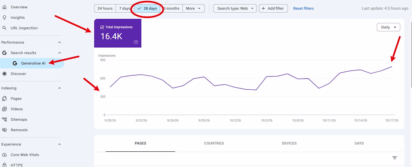Collapse the Performance section
The width and height of the screenshot is (412, 167).
click(x=60, y=43)
